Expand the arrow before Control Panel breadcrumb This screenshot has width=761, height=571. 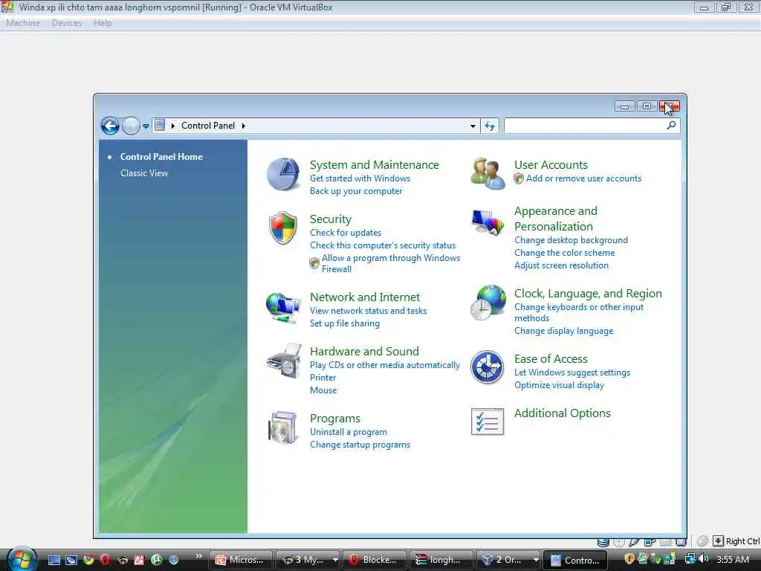(172, 126)
